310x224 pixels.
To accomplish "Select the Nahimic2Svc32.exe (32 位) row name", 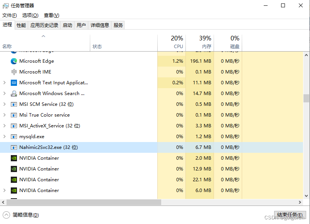I will click(x=49, y=147).
